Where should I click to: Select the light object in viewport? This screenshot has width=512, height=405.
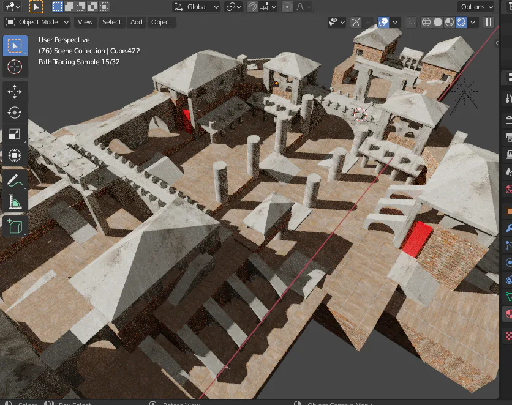[x=464, y=92]
